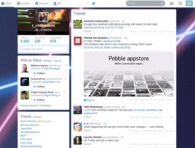Viewport: 195px width, 148px height.
Task: Open the SciencePorn earth avatar
Action: [25, 82]
